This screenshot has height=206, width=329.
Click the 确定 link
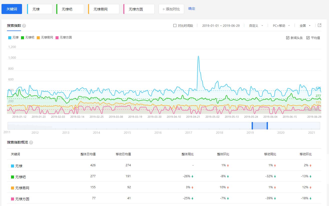pos(192,9)
